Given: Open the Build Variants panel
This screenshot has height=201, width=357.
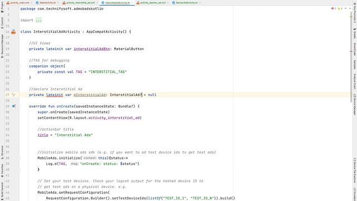Looking at the screenshot, I should point(2,190).
